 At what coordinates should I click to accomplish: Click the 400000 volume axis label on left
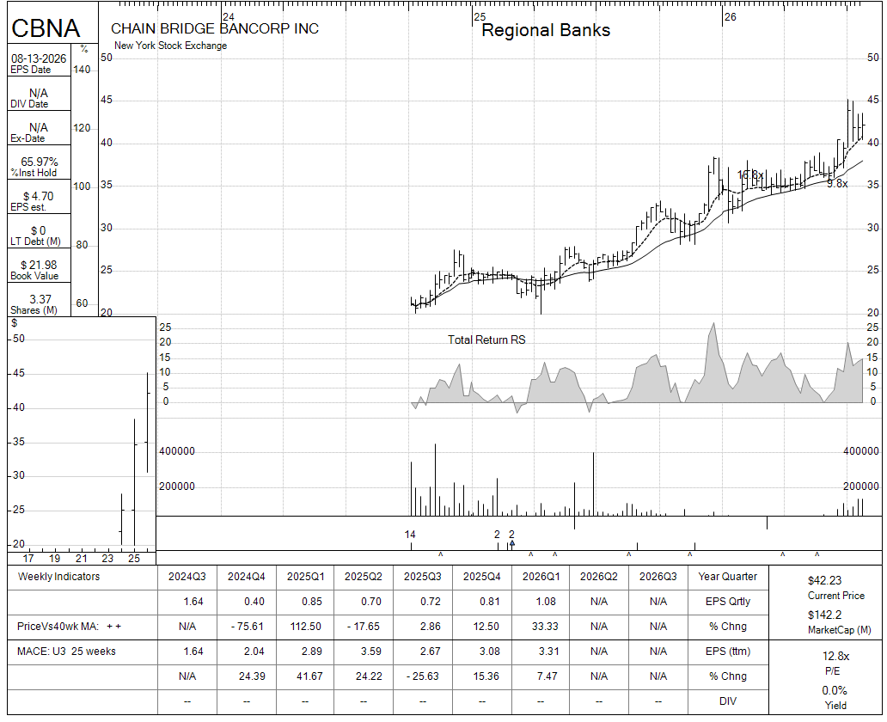(x=176, y=451)
